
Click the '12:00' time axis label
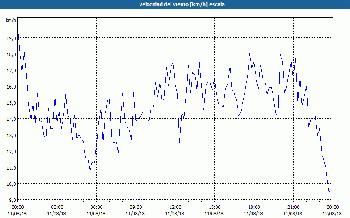tap(175, 208)
